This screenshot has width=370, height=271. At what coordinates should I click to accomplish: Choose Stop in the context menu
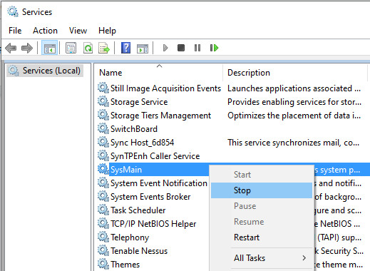(x=262, y=190)
